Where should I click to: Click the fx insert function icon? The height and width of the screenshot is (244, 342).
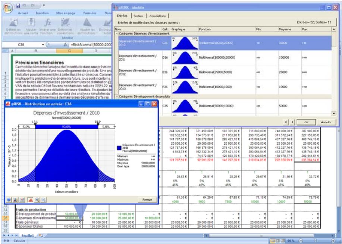pyautogui.click(x=65, y=44)
